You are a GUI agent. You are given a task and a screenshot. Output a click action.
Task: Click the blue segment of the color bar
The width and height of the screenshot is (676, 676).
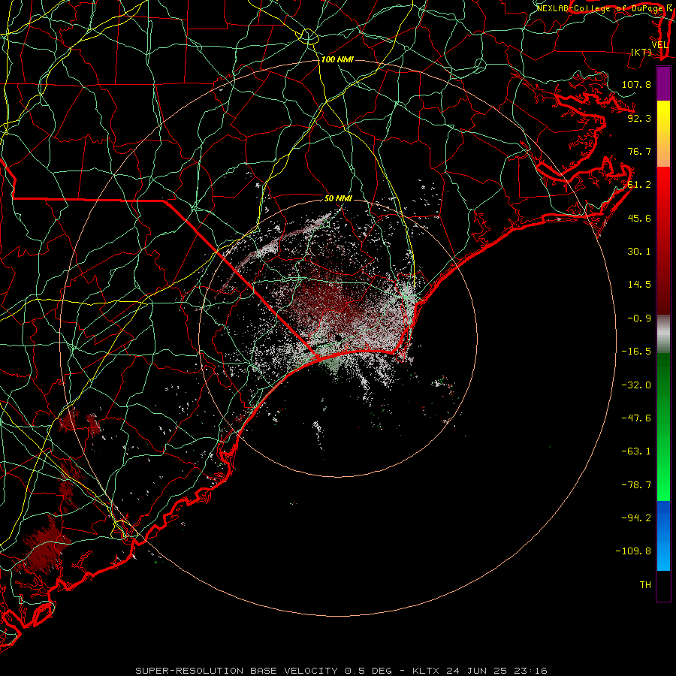click(x=663, y=536)
